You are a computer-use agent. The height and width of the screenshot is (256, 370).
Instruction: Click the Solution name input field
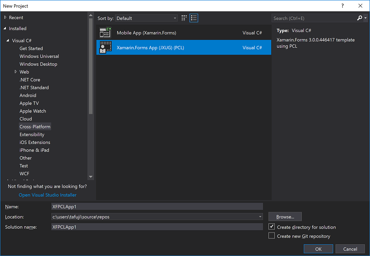coord(157,227)
